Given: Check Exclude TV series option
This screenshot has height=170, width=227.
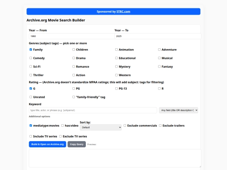Looking at the screenshot, I should (x=61, y=136).
